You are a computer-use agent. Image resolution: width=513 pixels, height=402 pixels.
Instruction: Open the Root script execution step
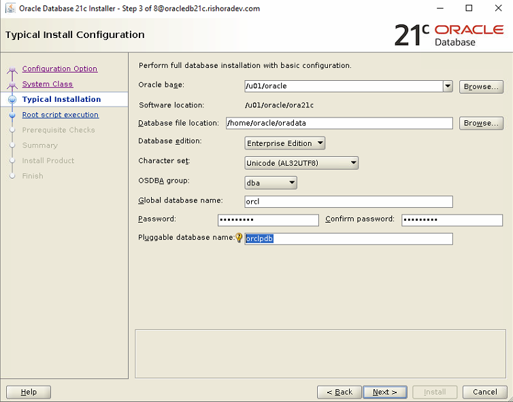tap(61, 115)
